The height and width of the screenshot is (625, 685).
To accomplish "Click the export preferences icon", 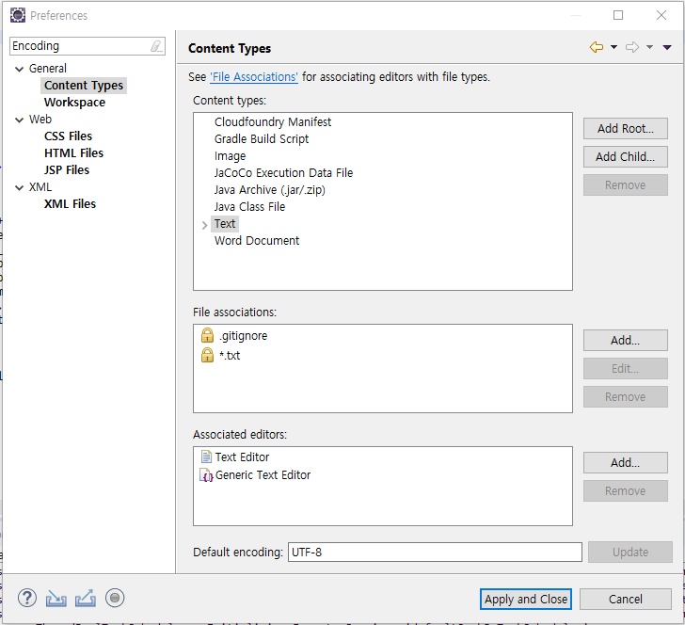I will 86,599.
